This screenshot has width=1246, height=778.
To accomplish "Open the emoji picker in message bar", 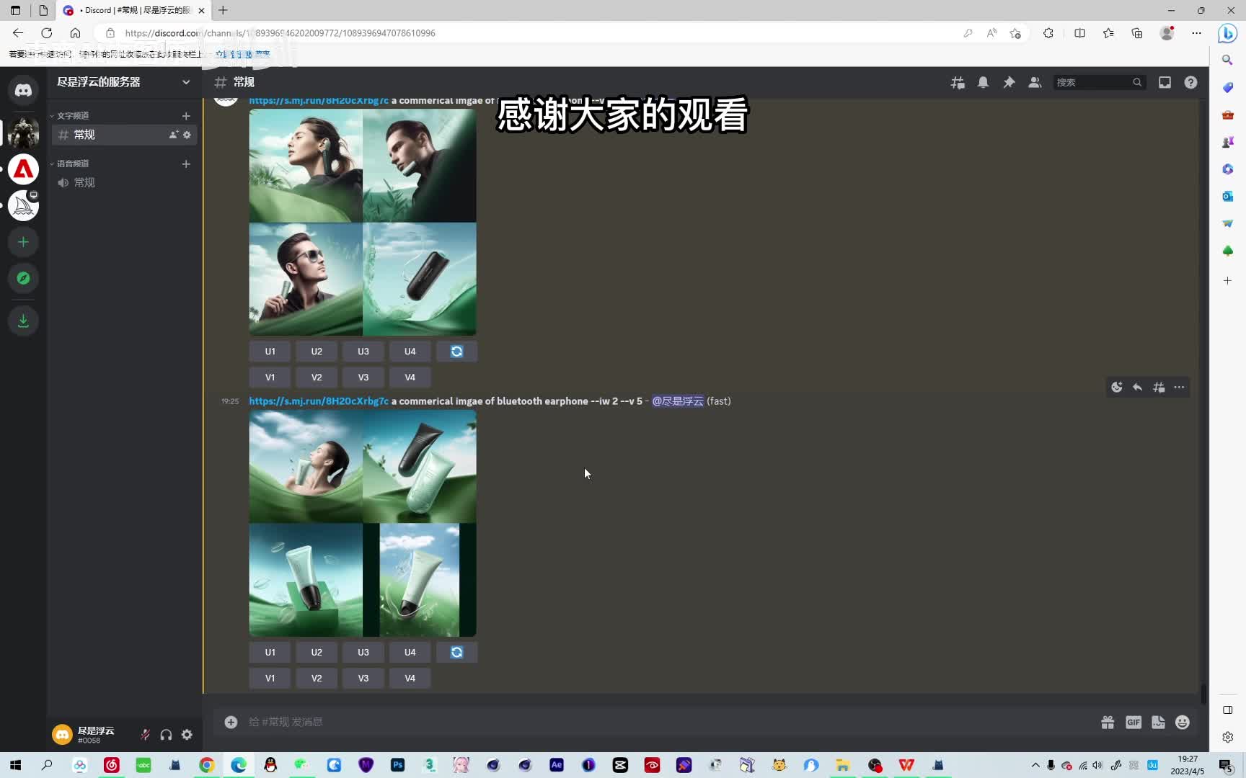I will [x=1182, y=723].
